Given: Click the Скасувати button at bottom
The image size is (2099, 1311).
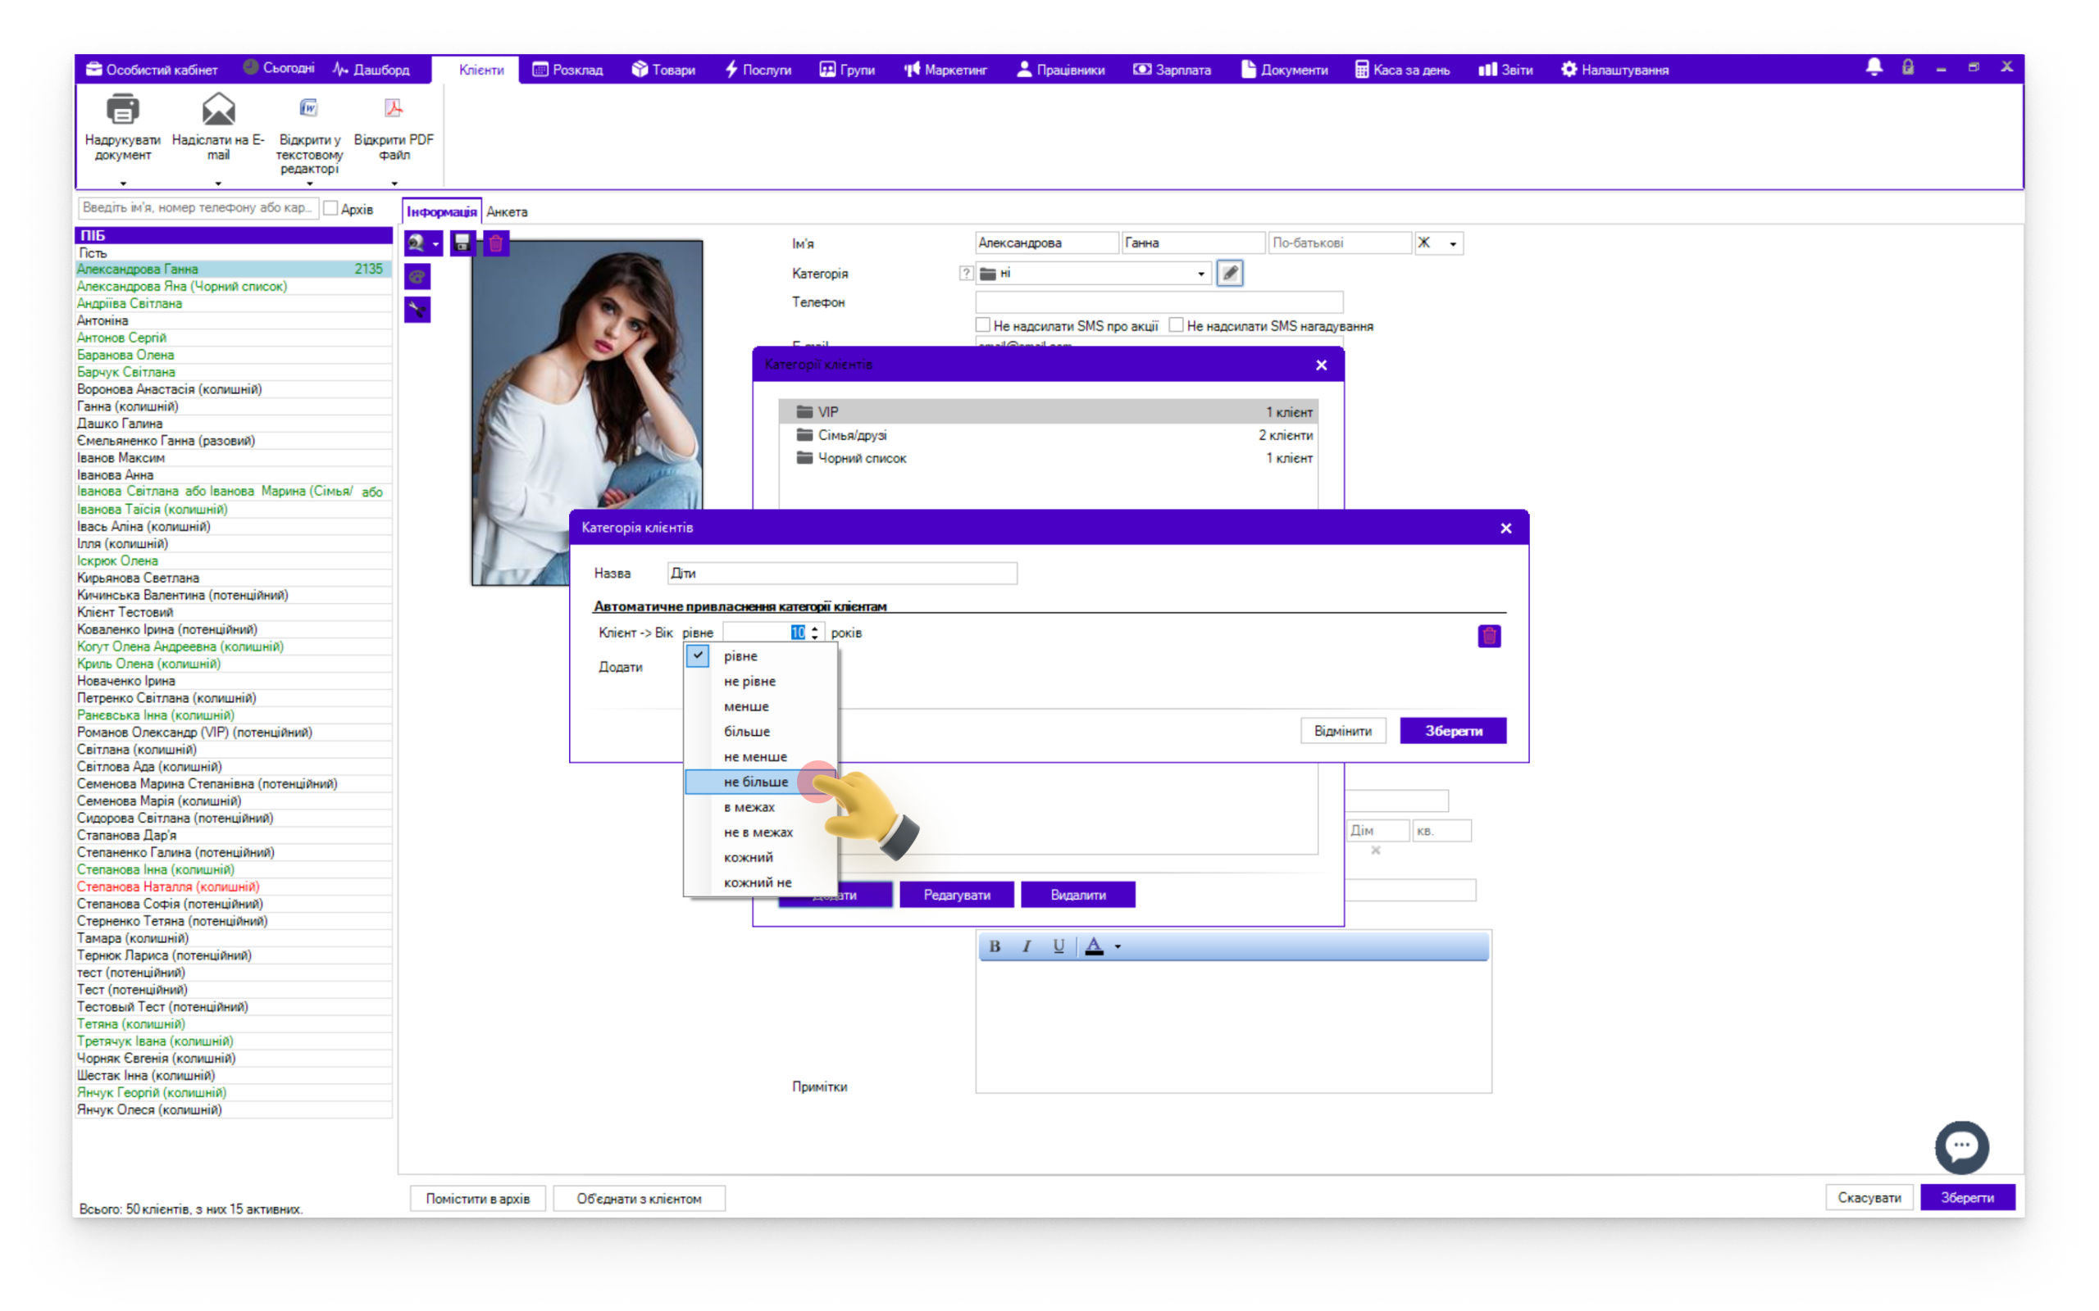Looking at the screenshot, I should click(1869, 1197).
